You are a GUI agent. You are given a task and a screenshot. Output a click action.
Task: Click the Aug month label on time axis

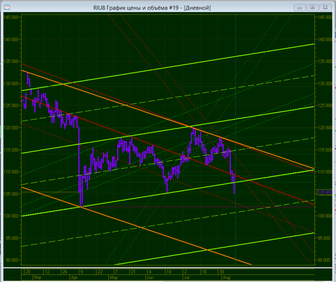click(x=227, y=278)
